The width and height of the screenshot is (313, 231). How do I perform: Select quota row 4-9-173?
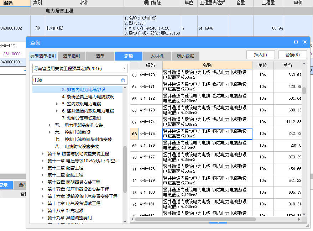click(216, 110)
